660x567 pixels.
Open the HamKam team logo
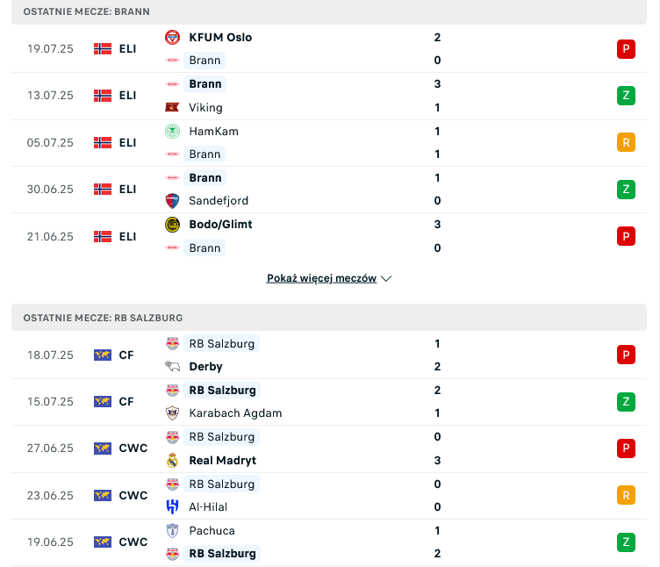tap(172, 132)
